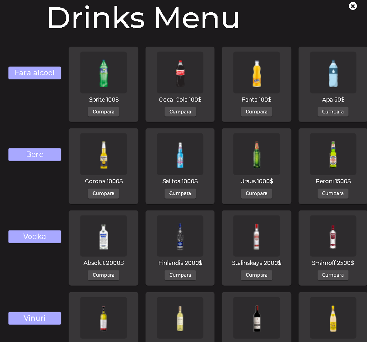The height and width of the screenshot is (342, 367).
Task: Click the Stalinskaya 2000$ label
Action: click(257, 263)
